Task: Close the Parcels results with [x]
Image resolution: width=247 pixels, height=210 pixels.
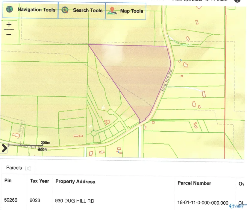Action: point(28,168)
